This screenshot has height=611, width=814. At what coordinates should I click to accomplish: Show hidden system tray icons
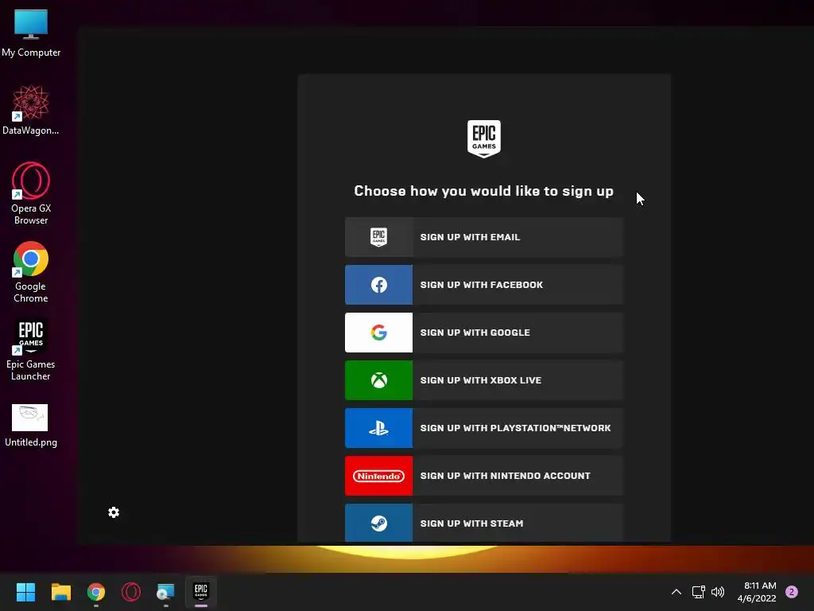(676, 592)
